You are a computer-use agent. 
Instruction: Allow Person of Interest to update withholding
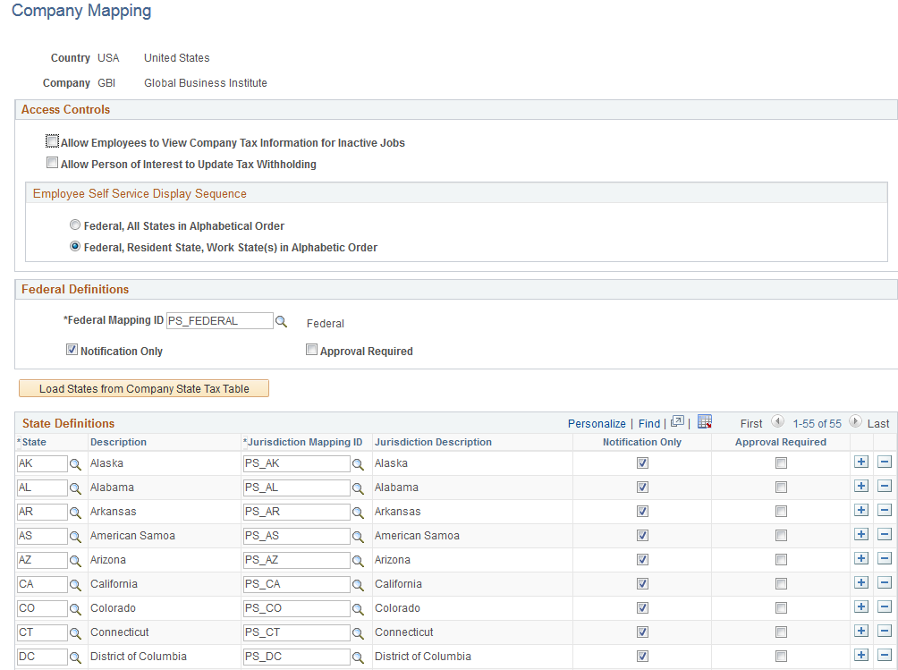pos(52,163)
